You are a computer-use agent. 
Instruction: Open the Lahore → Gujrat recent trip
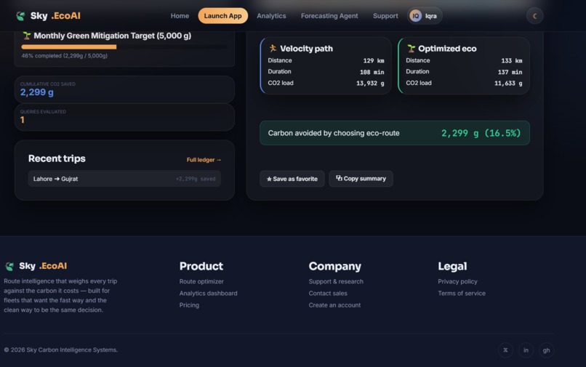pyautogui.click(x=124, y=179)
